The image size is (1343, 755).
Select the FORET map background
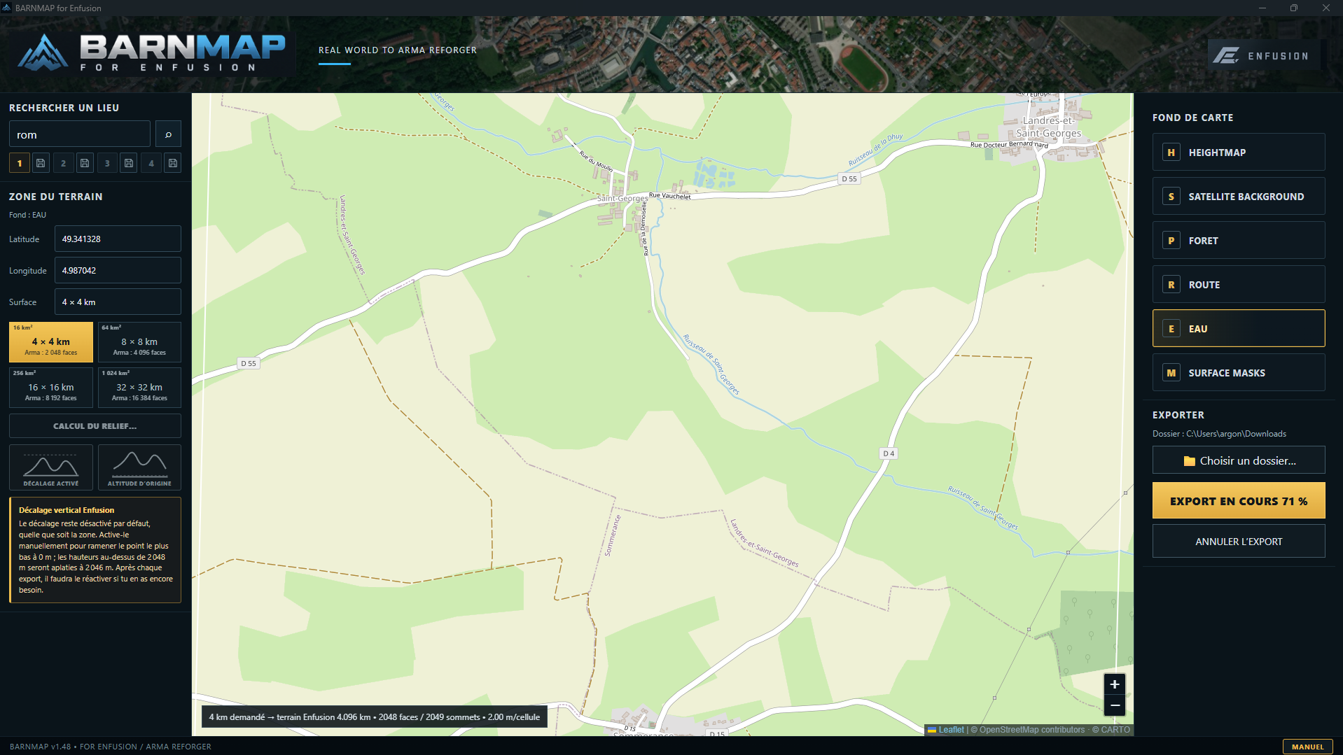(x=1239, y=240)
